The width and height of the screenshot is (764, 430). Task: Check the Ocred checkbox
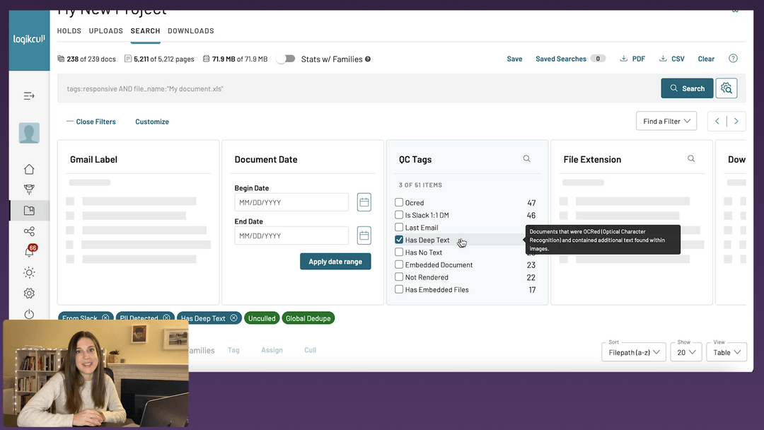[399, 202]
